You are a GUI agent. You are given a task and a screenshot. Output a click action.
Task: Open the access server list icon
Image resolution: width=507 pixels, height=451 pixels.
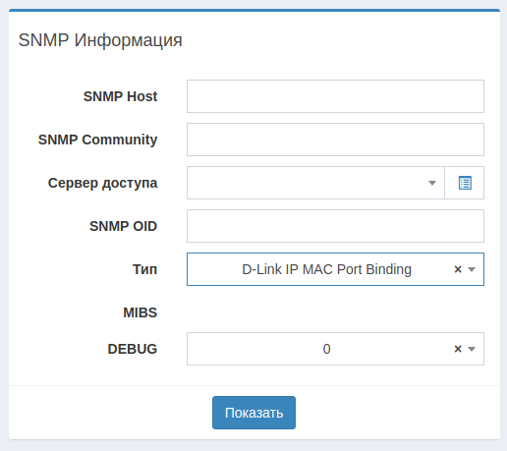point(465,183)
